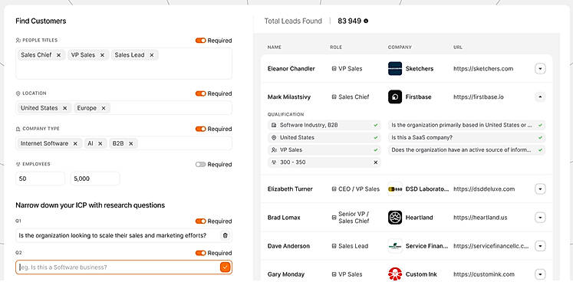Remove the Sales Lead title tag
Screen dimensions: 573x282
pos(152,55)
